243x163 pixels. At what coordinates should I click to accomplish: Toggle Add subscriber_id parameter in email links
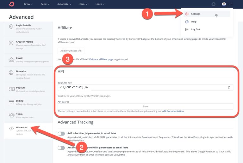point(61,133)
